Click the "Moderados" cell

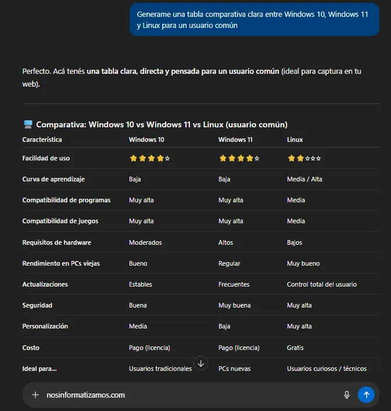click(145, 242)
